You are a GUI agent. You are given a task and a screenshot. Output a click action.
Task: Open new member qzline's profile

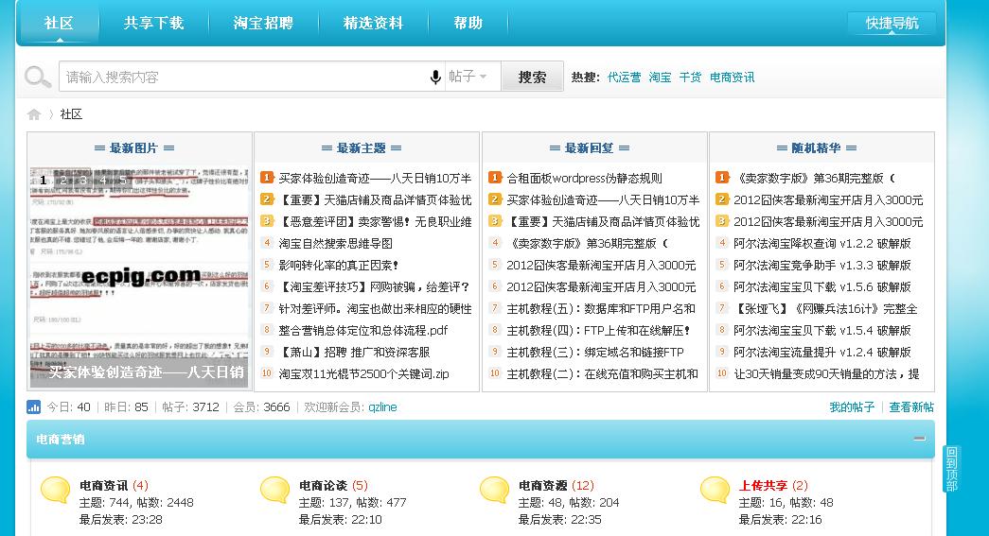coord(383,406)
